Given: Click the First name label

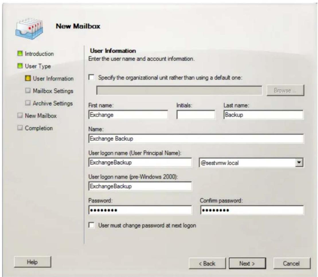Looking at the screenshot, I should tap(101, 105).
